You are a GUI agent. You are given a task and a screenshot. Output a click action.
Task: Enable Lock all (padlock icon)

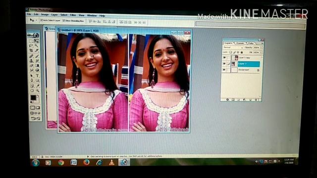(242, 52)
